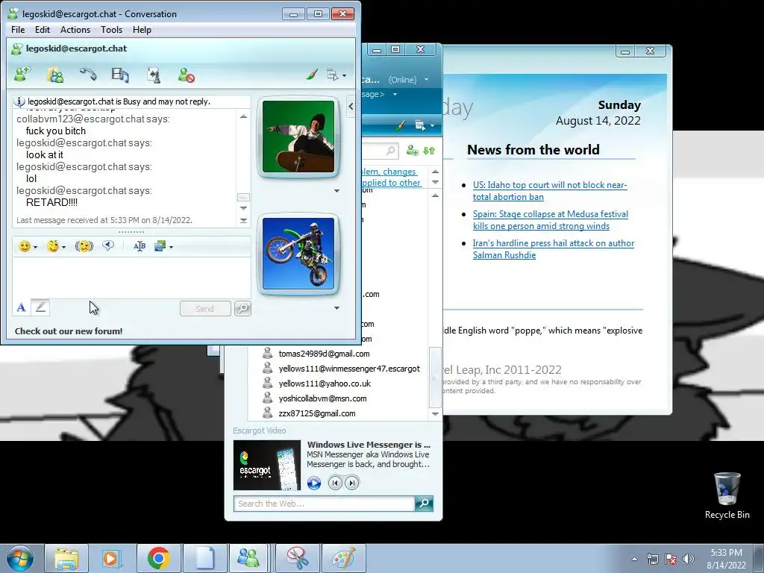This screenshot has width=764, height=573.
Task: Skip to the next Escargot video
Action: pos(352,483)
